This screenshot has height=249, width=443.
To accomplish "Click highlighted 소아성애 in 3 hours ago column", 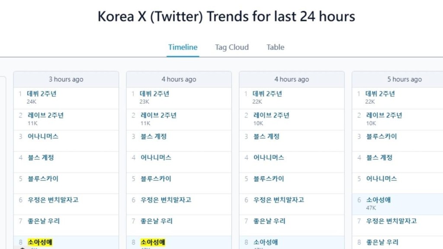I will (40, 242).
